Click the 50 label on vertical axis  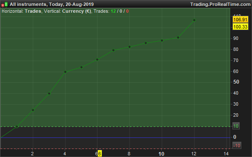point(236,82)
